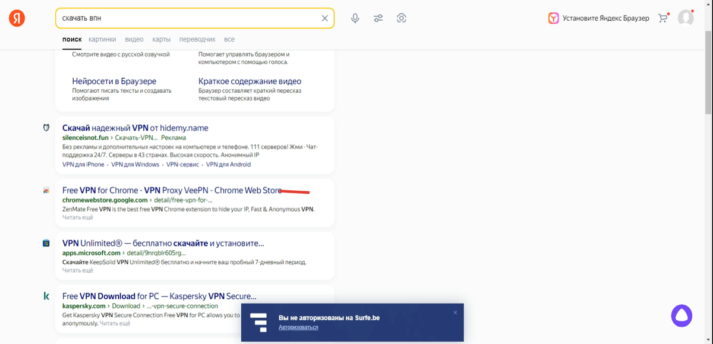Image resolution: width=713 pixels, height=344 pixels.
Task: Open the VPN для Windows sitelink
Action: click(x=135, y=165)
